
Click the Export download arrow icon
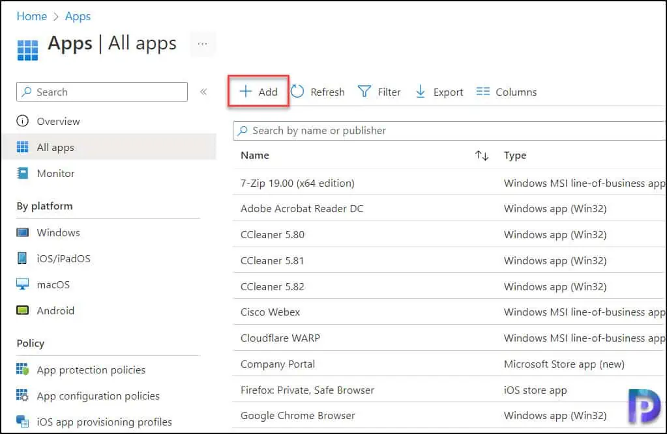tap(421, 91)
